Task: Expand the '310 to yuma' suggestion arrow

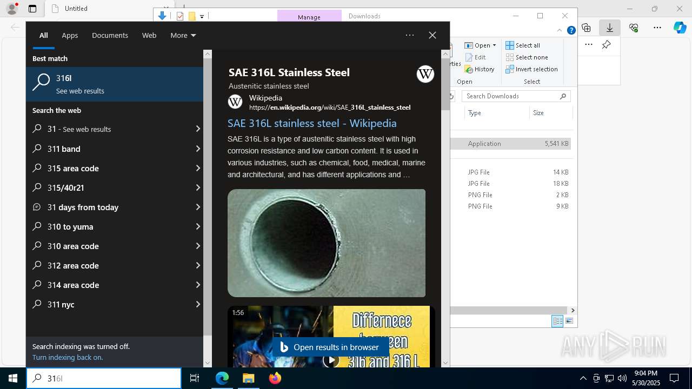Action: 198,226
